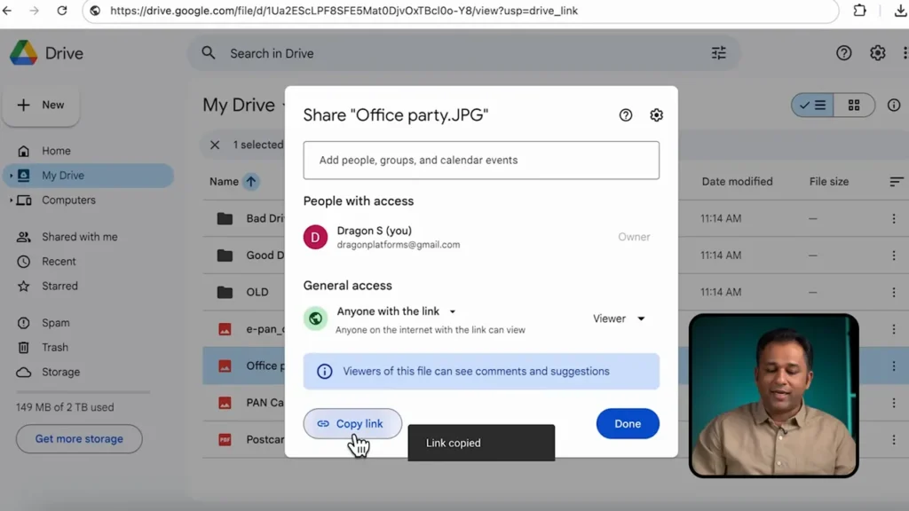Switch to list layout view
Screen dimensions: 909x511
pos(812,106)
